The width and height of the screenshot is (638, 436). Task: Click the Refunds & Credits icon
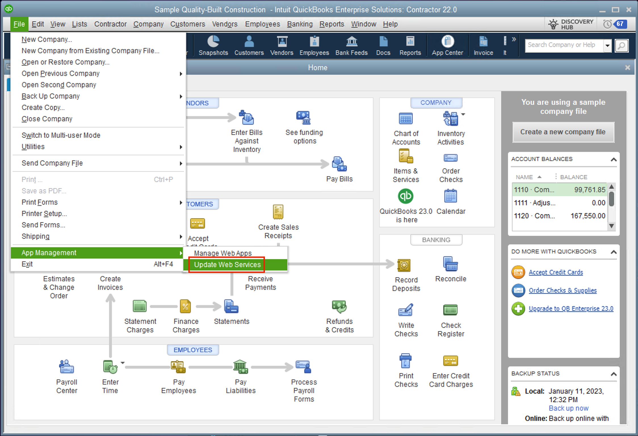click(x=339, y=307)
